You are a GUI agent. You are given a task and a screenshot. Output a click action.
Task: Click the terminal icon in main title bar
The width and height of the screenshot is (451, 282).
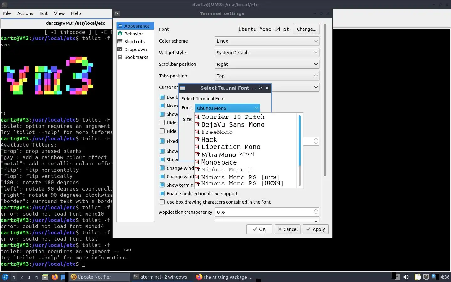coord(4,4)
